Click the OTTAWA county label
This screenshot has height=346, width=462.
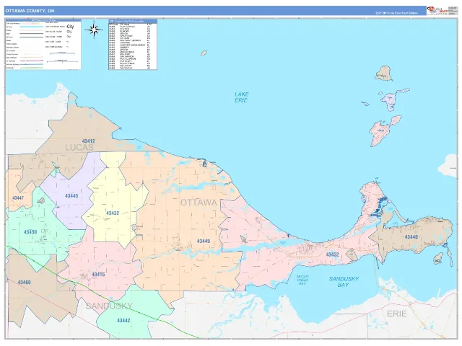coord(199,203)
